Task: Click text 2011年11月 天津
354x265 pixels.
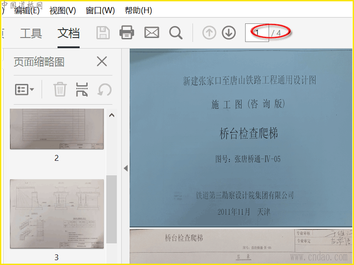Action: 244,212
